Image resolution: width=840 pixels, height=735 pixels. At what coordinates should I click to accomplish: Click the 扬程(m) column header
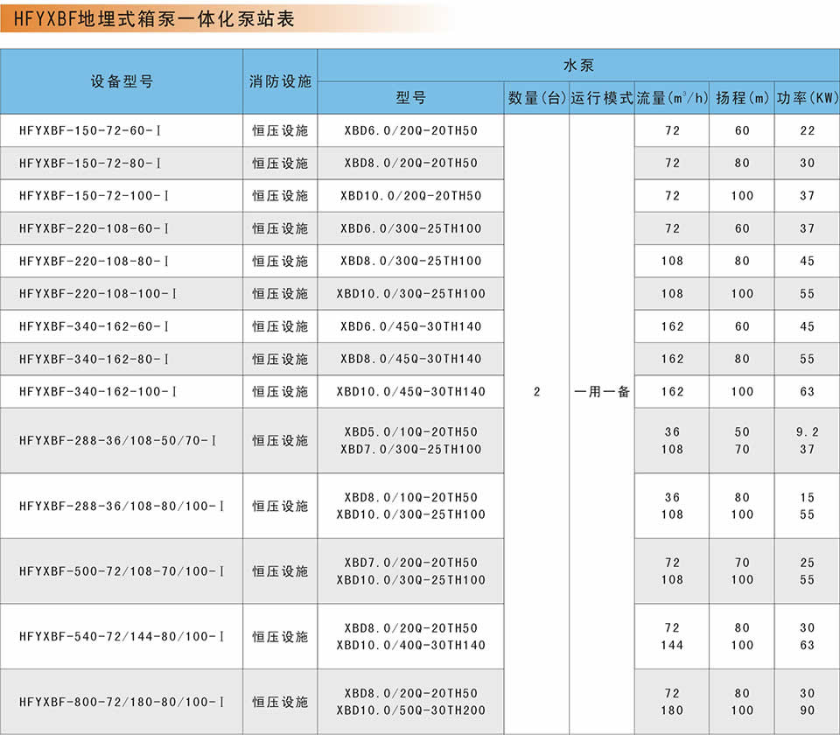click(x=742, y=98)
